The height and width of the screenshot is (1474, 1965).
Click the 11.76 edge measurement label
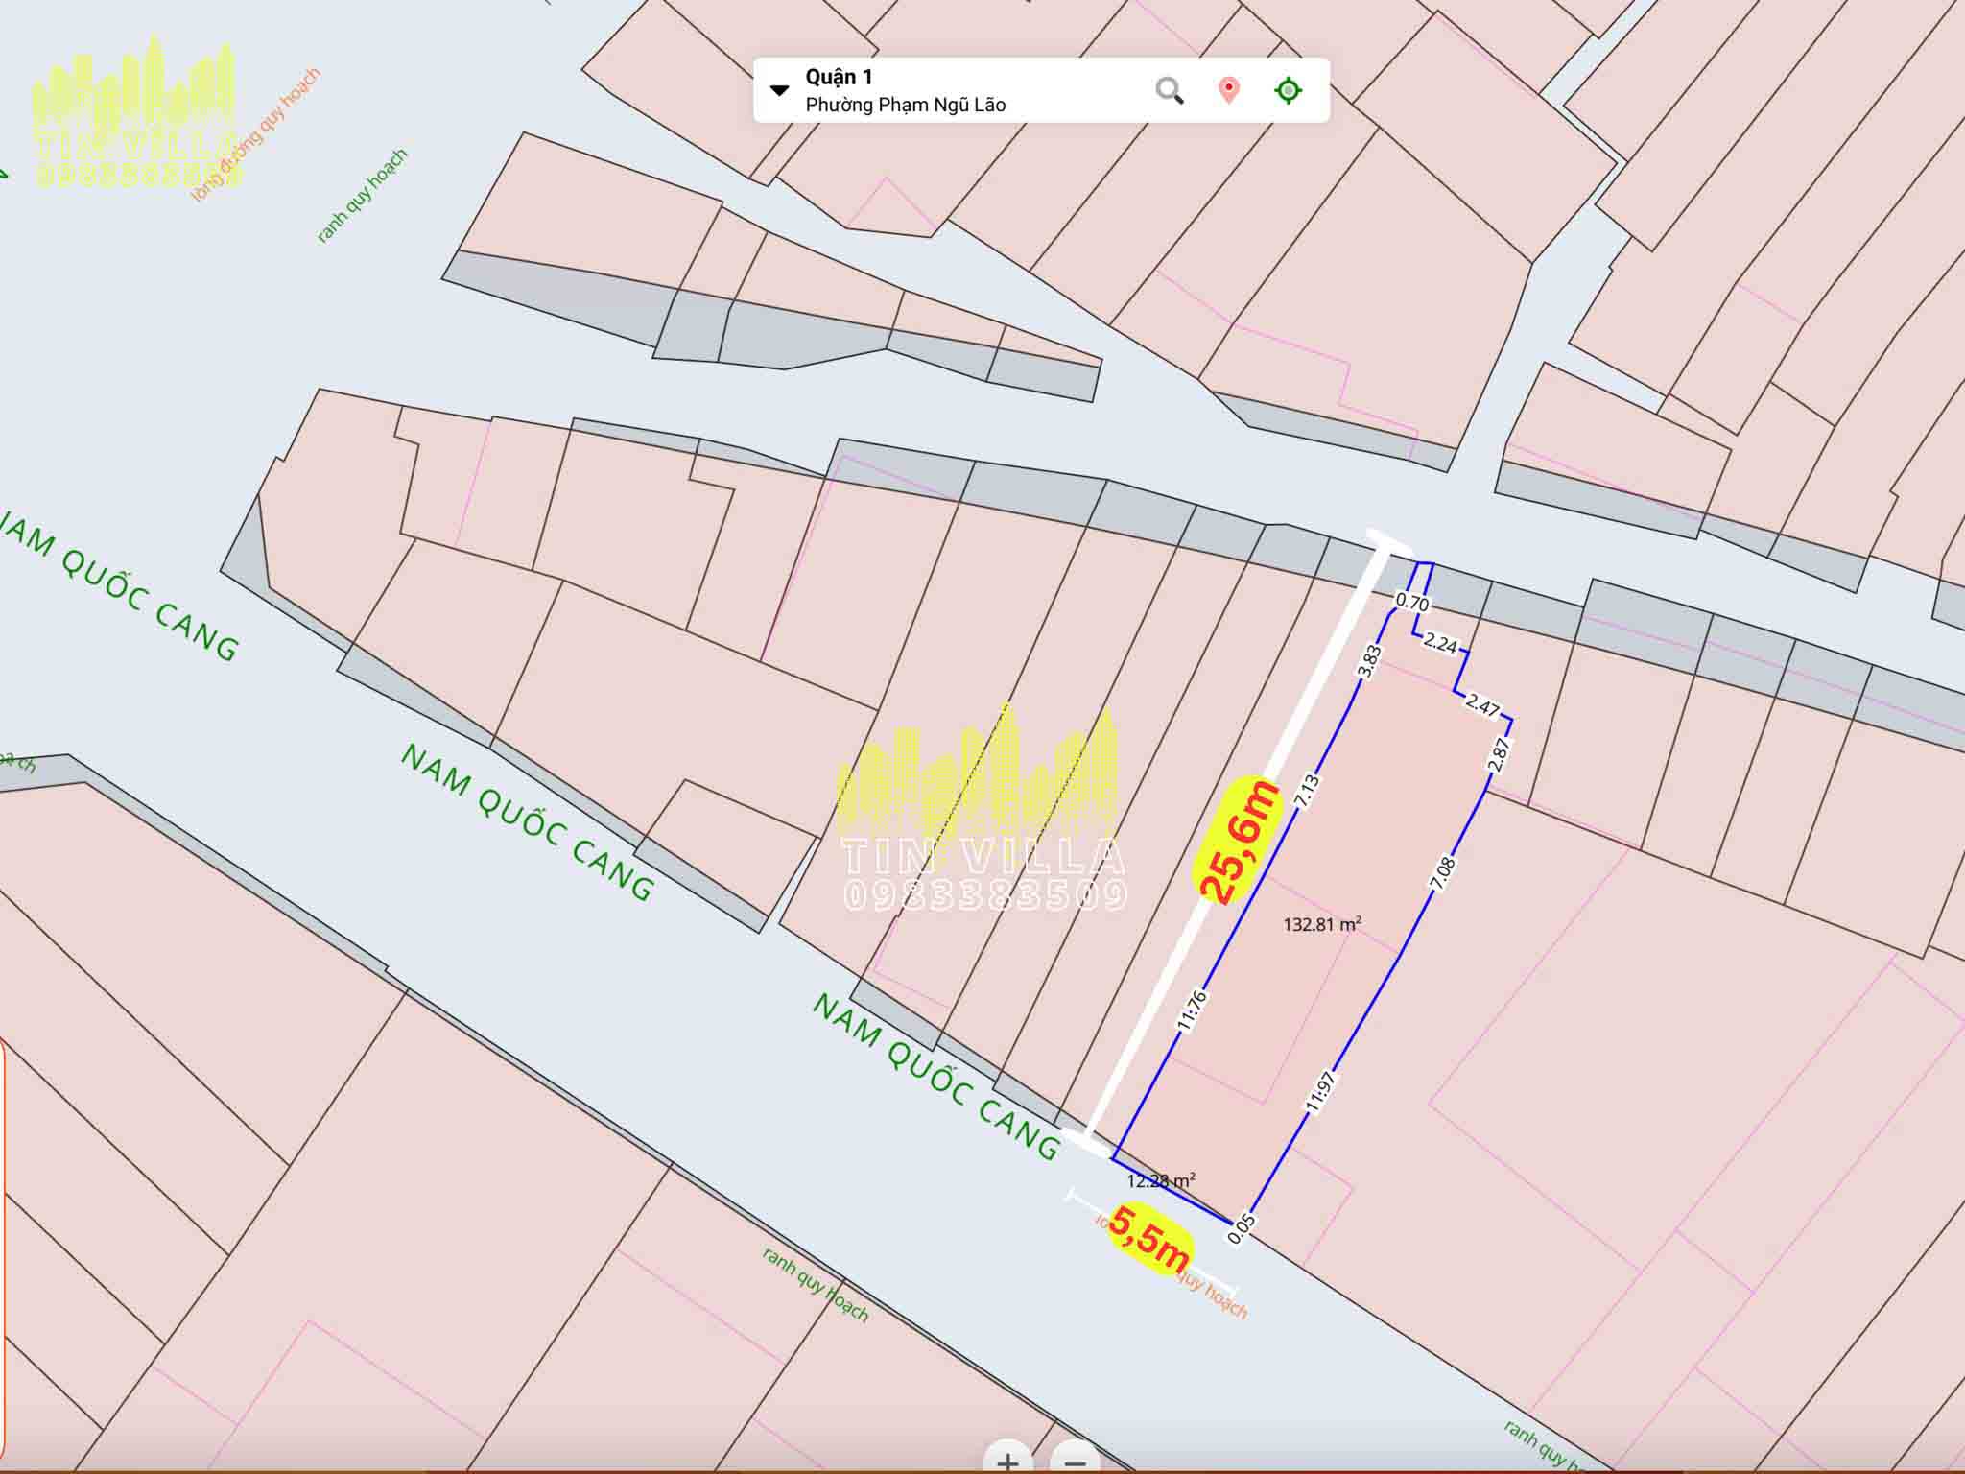pos(1193,1010)
